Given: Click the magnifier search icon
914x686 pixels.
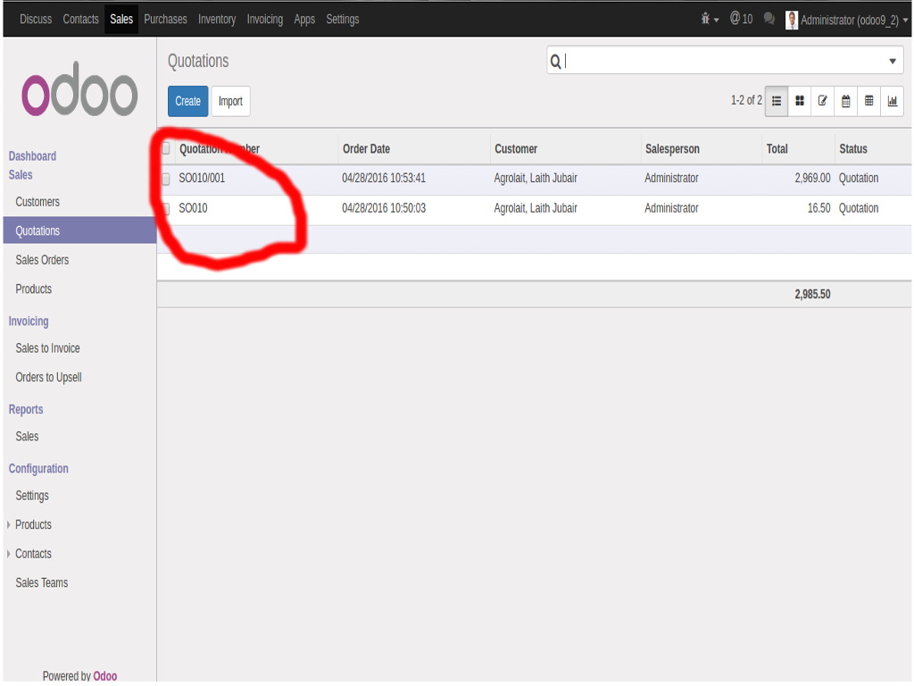Looking at the screenshot, I should (555, 62).
